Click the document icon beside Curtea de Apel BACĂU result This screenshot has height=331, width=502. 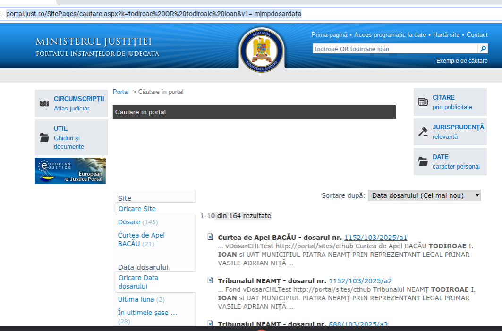click(210, 237)
